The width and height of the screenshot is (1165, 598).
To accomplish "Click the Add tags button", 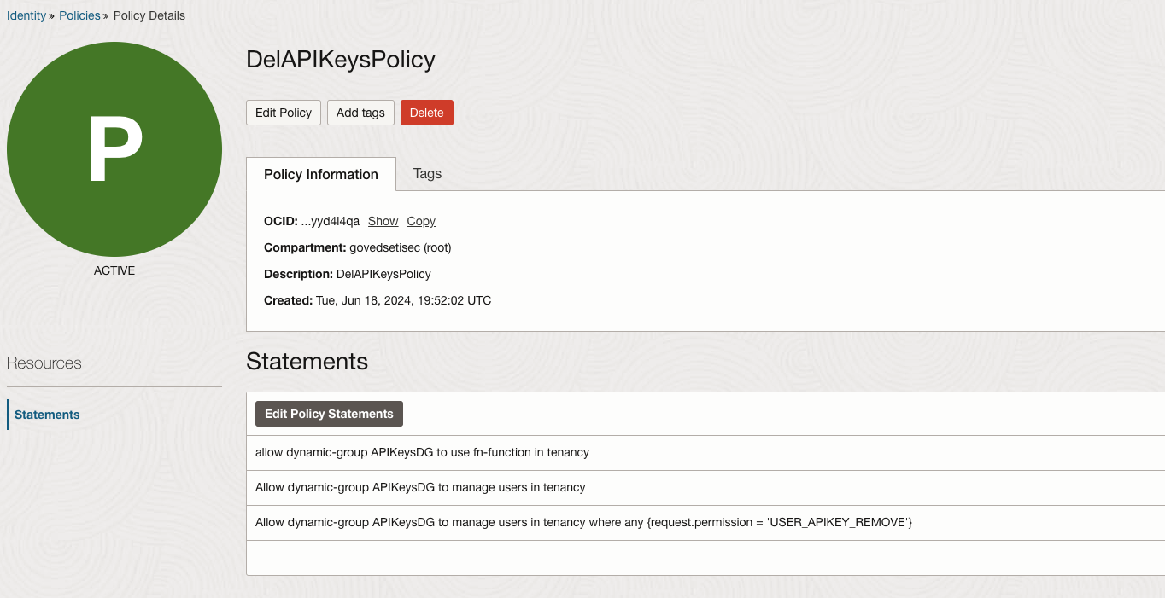I will pyautogui.click(x=360, y=112).
